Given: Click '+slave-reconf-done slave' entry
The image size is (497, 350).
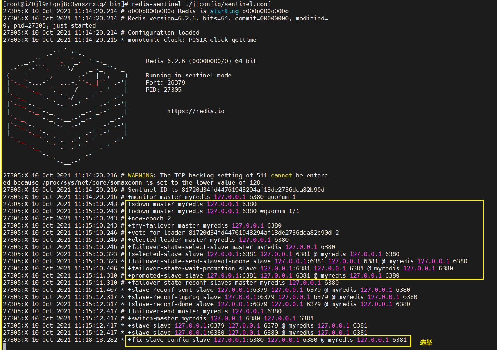Looking at the screenshot, I should point(269,304).
